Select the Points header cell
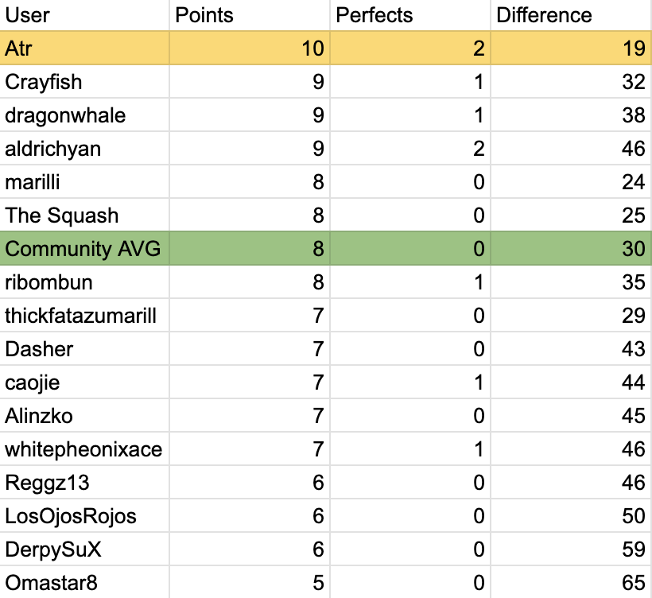This screenshot has height=598, width=652. (x=250, y=15)
